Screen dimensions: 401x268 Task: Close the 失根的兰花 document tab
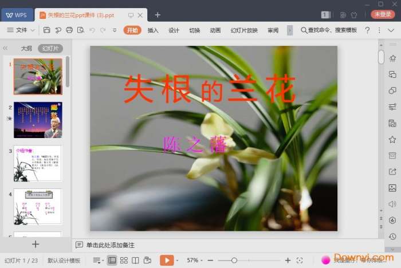pyautogui.click(x=140, y=15)
